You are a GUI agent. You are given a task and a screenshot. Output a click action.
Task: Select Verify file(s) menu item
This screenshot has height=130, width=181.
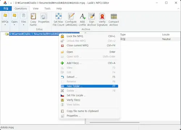pyautogui.click(x=89, y=100)
